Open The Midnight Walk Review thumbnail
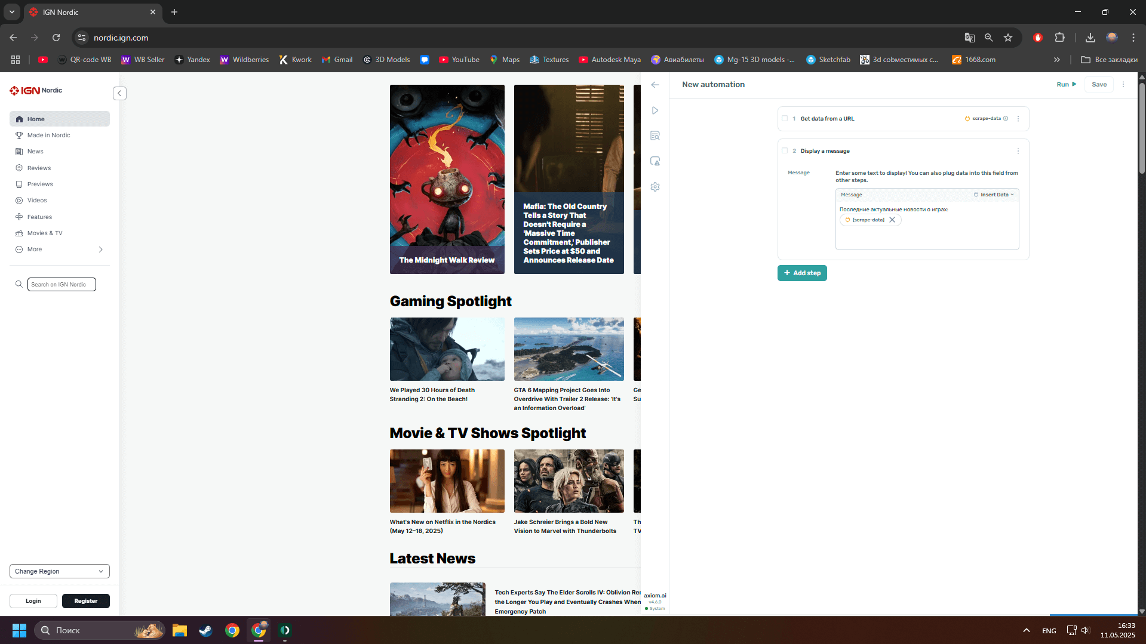The width and height of the screenshot is (1146, 644). pyautogui.click(x=447, y=179)
